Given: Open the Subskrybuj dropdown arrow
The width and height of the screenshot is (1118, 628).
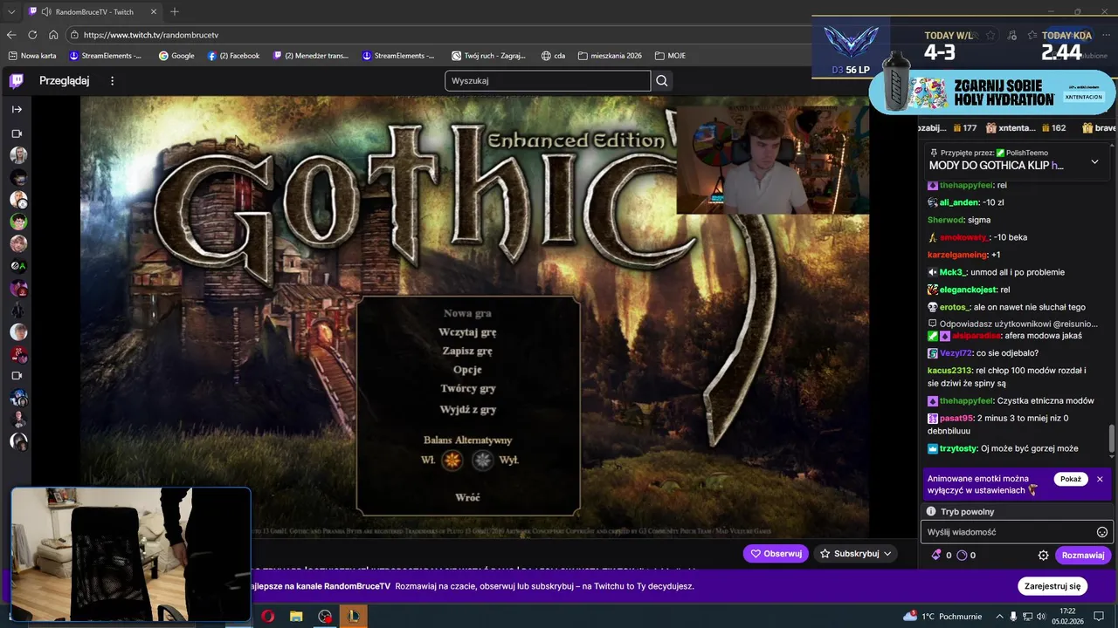Looking at the screenshot, I should click(887, 554).
